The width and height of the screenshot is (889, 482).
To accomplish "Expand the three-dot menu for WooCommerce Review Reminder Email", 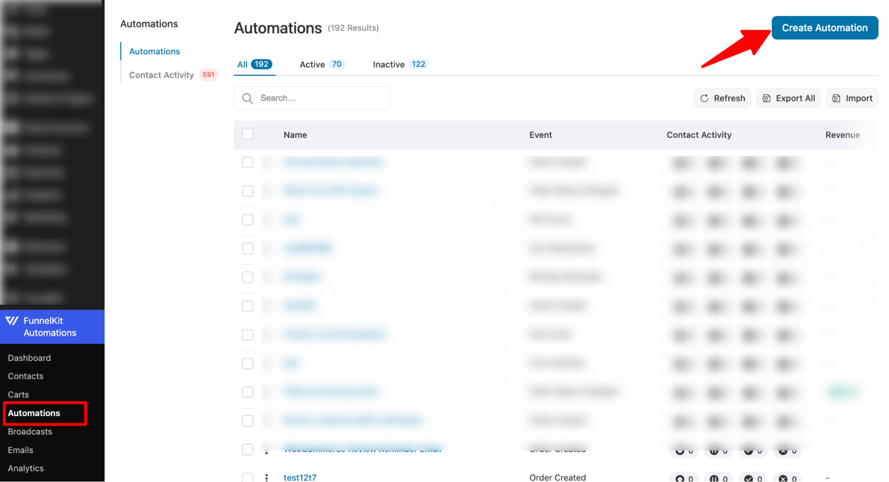I will pos(266,450).
